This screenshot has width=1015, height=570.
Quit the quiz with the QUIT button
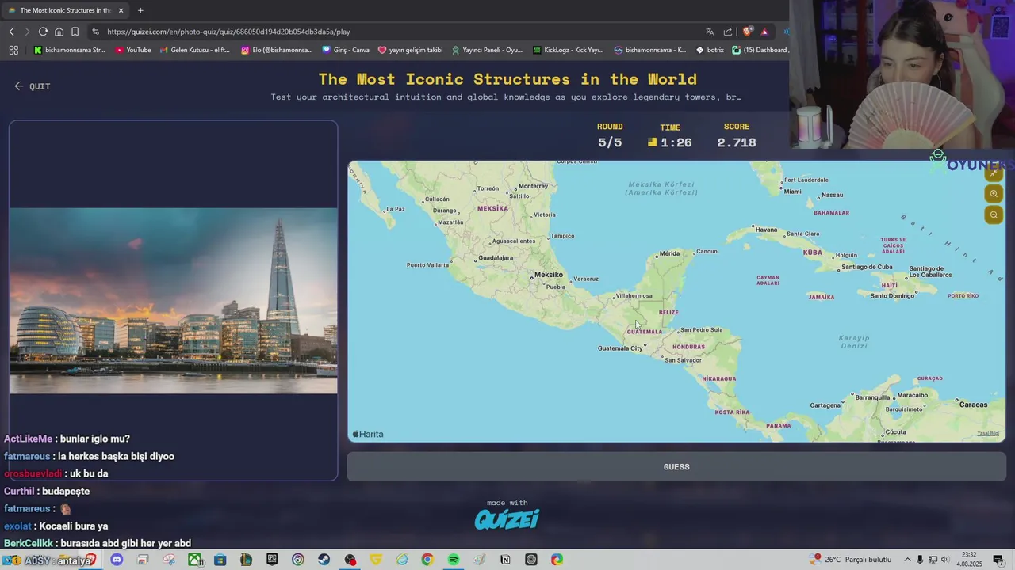coord(33,86)
